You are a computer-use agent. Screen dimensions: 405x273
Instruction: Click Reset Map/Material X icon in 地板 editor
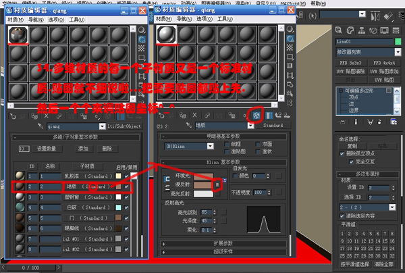click(194, 116)
